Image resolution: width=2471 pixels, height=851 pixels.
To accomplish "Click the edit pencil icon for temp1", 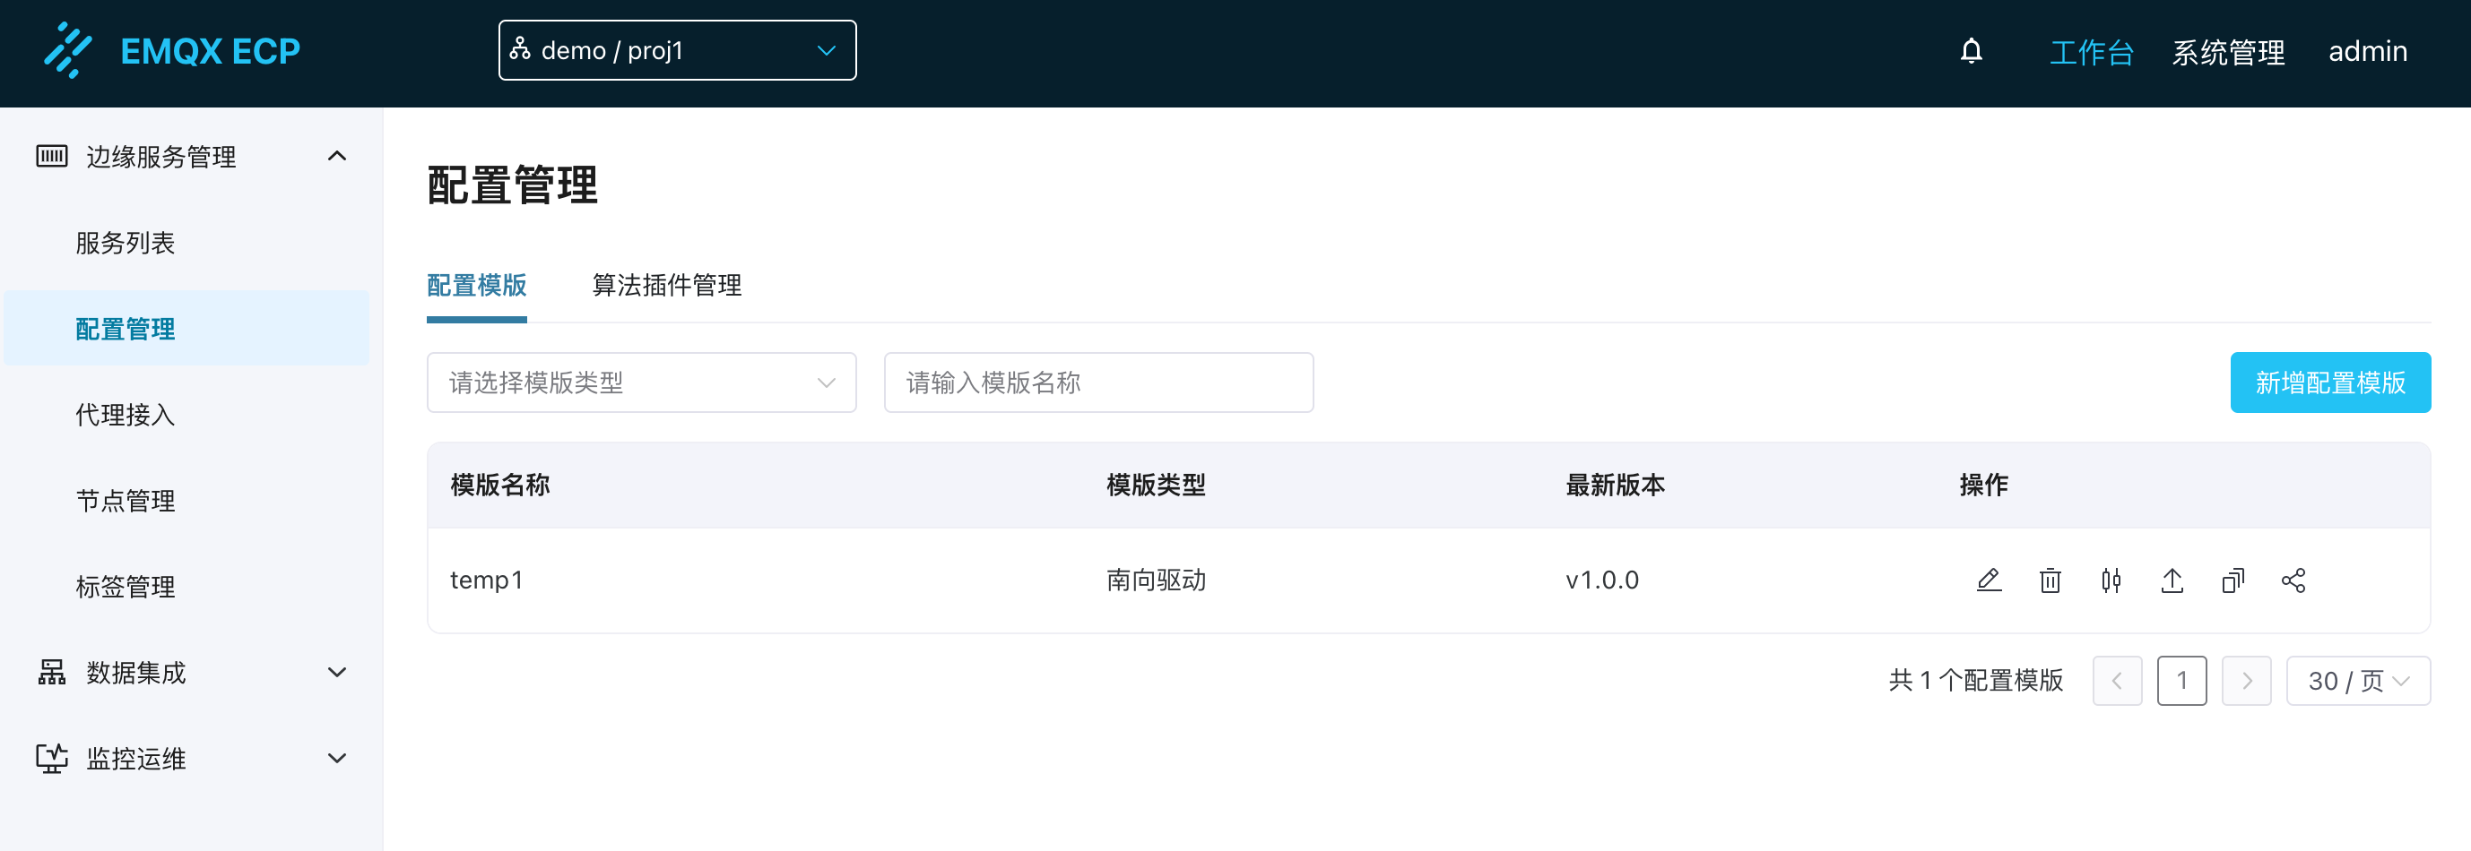I will 1989,580.
